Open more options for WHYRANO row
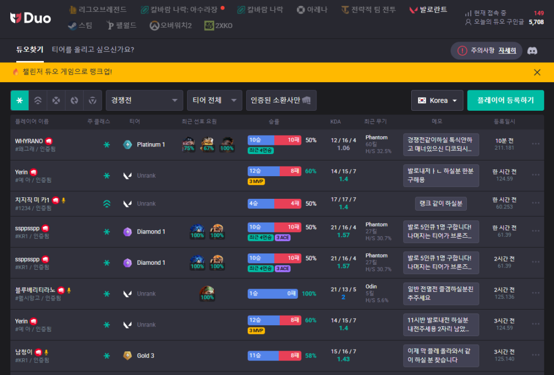 coord(536,144)
